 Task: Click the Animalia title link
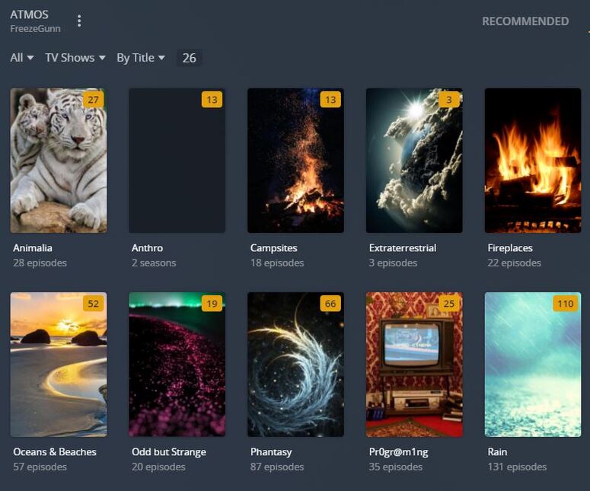pyautogui.click(x=33, y=248)
